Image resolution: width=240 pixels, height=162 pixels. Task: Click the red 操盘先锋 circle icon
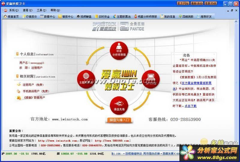119,105
